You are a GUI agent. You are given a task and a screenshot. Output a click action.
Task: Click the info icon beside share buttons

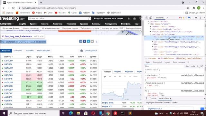pyautogui.click(x=97, y=42)
